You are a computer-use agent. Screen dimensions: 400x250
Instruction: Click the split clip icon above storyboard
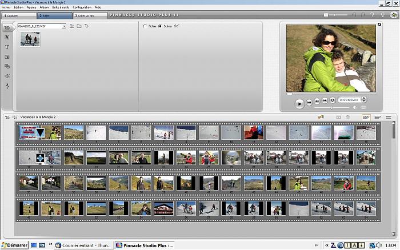338,117
